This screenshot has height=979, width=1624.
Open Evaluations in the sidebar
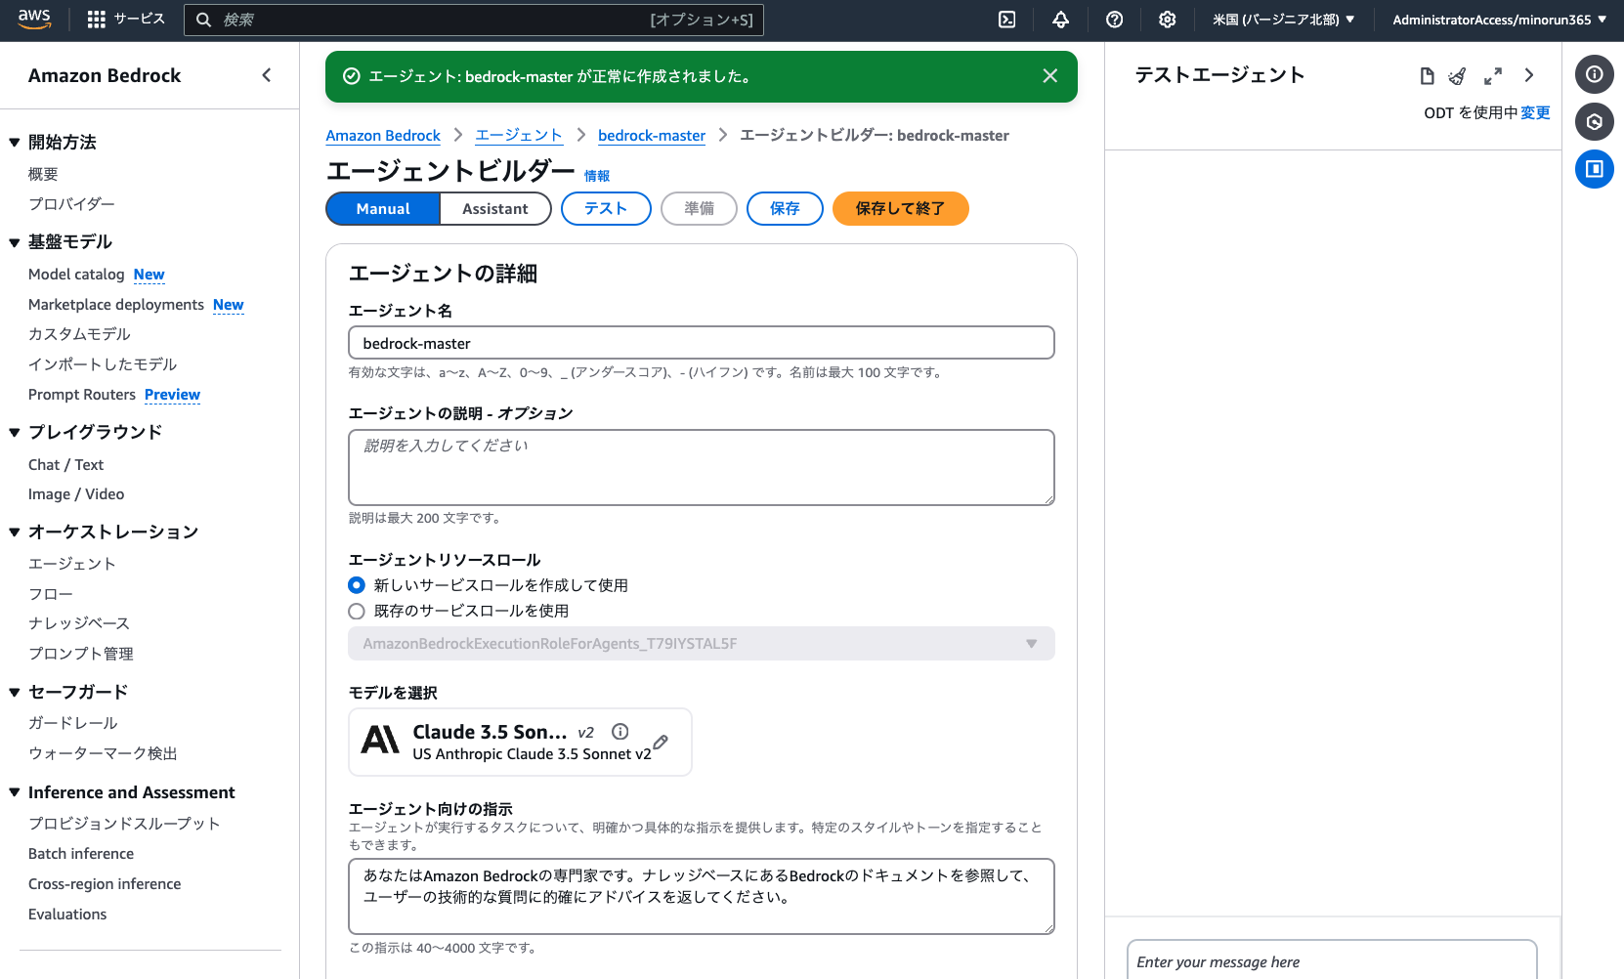point(67,915)
